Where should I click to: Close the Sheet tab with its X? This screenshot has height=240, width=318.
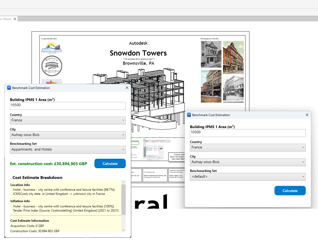[15, 19]
